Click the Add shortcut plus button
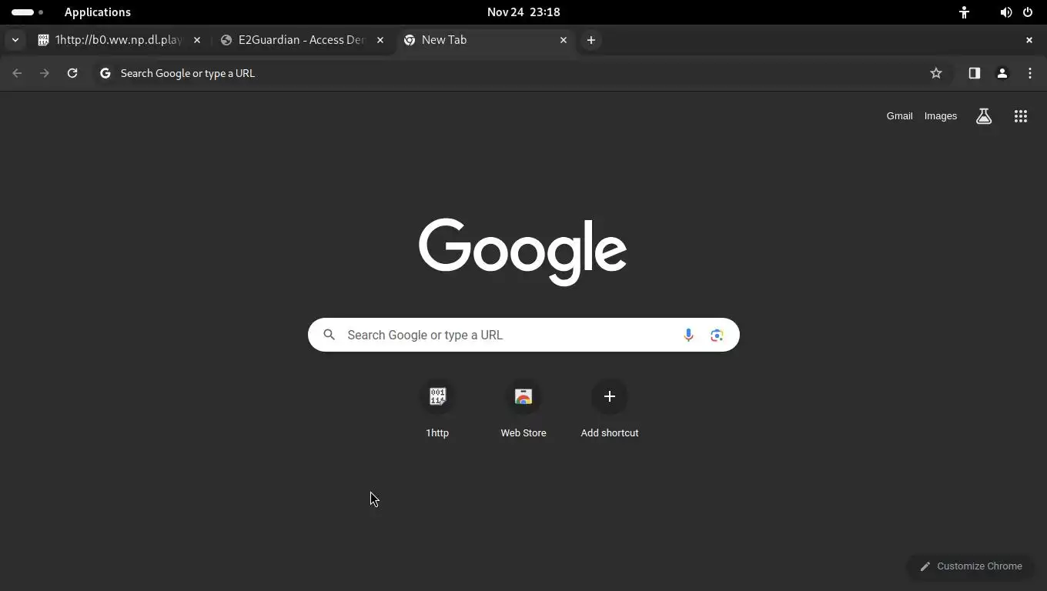The image size is (1047, 591). (610, 396)
